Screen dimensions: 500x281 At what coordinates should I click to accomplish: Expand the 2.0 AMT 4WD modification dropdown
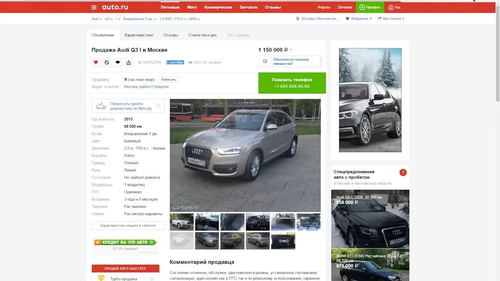click(180, 19)
